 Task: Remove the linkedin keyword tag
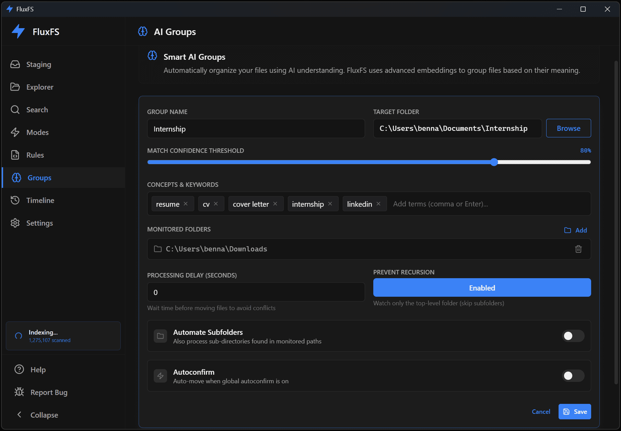tap(378, 204)
